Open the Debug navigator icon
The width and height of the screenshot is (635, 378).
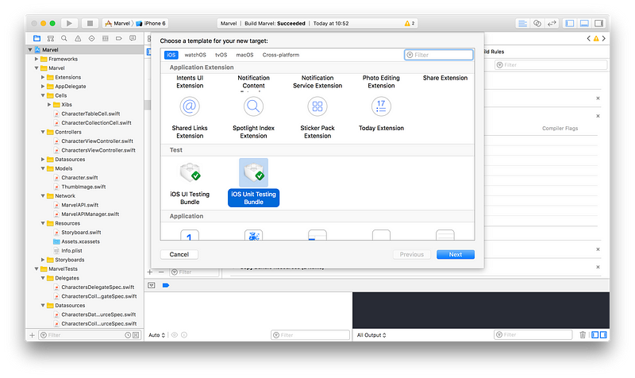point(106,38)
